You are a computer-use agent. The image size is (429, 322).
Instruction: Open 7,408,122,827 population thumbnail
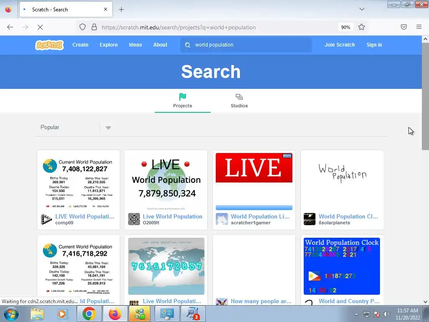pos(78,182)
